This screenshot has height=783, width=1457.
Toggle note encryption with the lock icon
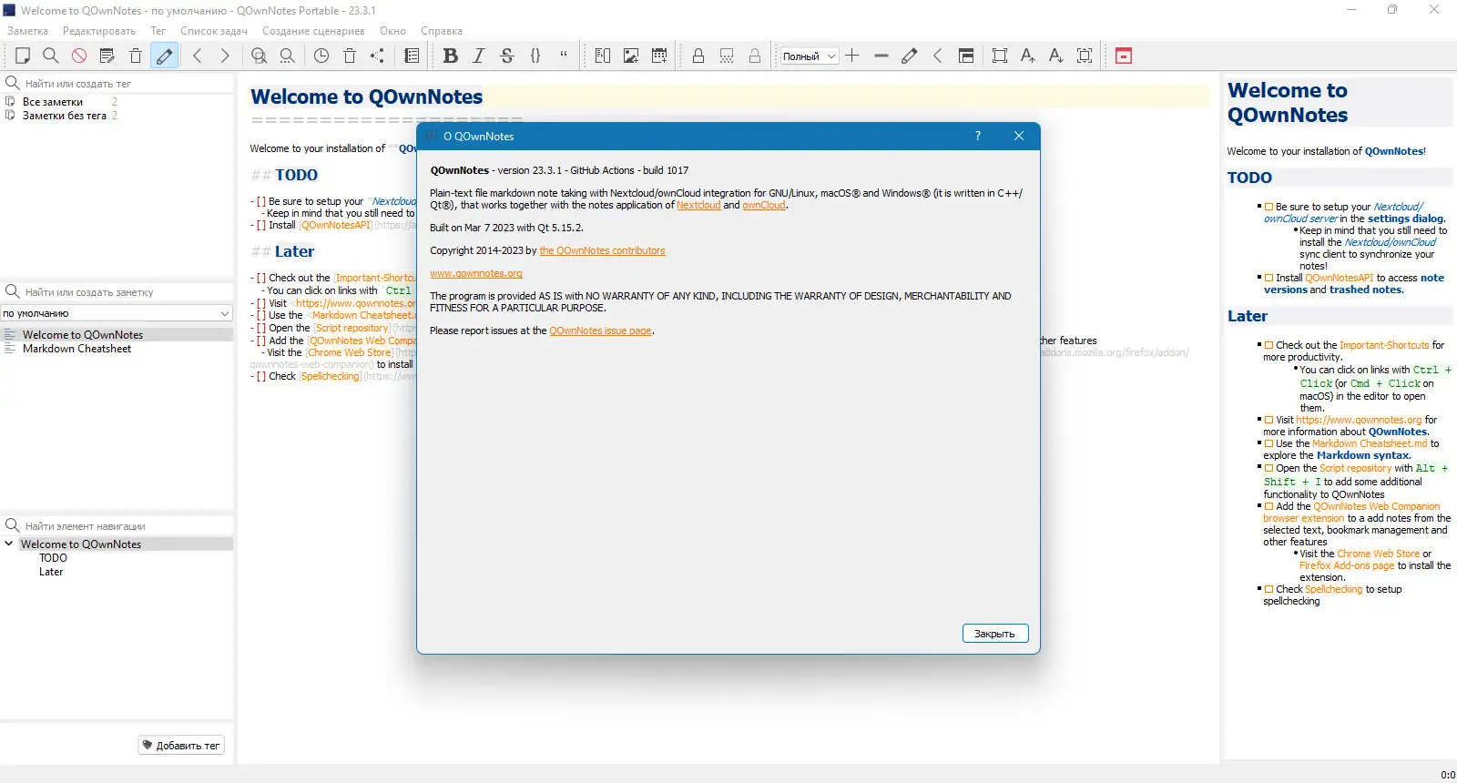pyautogui.click(x=698, y=56)
